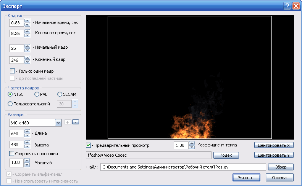Remove size preset with minus button
Screen dimensions: 302x186
(x=76, y=122)
